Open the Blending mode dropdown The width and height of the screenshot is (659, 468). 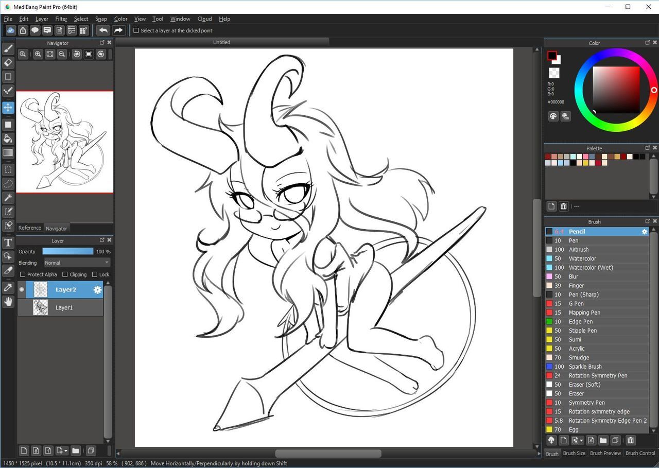pos(77,263)
